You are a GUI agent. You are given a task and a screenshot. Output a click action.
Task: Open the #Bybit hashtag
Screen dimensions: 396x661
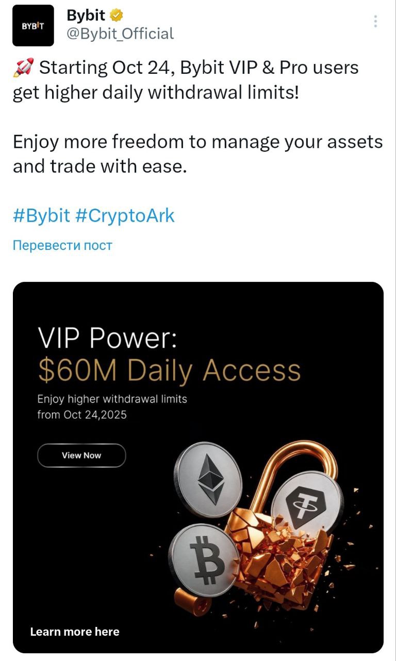pos(41,215)
